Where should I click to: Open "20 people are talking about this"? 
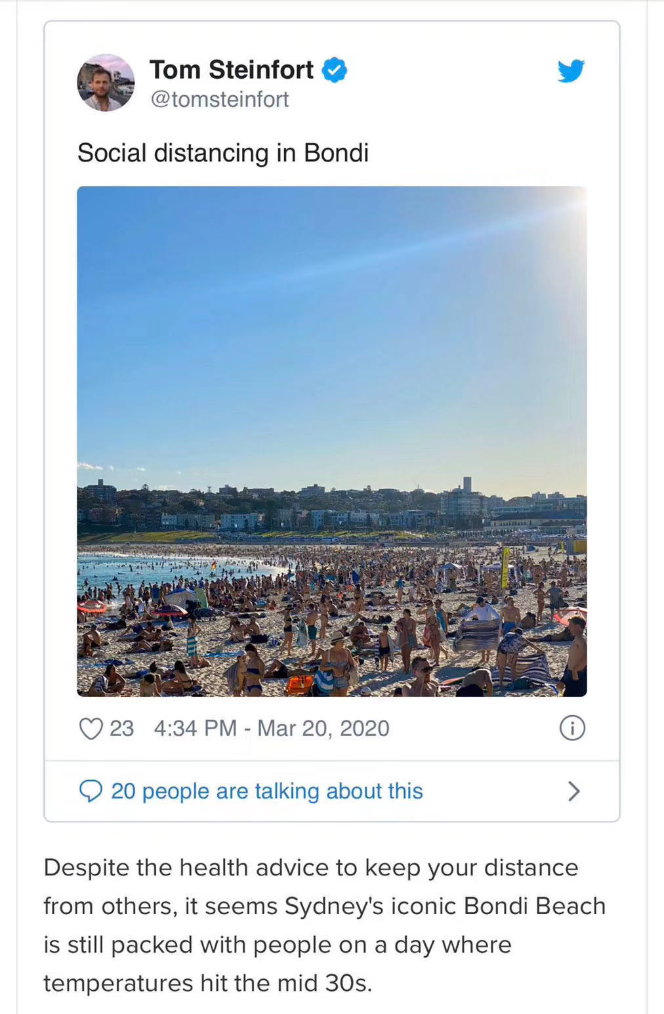click(266, 791)
